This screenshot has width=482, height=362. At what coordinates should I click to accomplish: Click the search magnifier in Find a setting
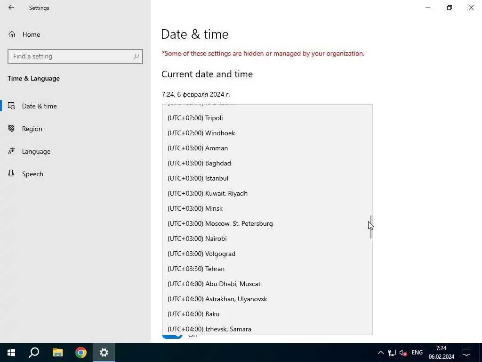[x=136, y=57]
